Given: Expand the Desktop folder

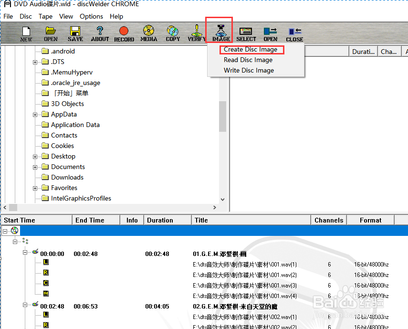Looking at the screenshot, I should point(35,157).
